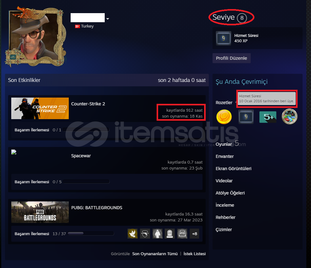Viewport: 311px width, 268px height.
Task: Open the Counter-Strike 2 game banner
Action: tap(40, 108)
